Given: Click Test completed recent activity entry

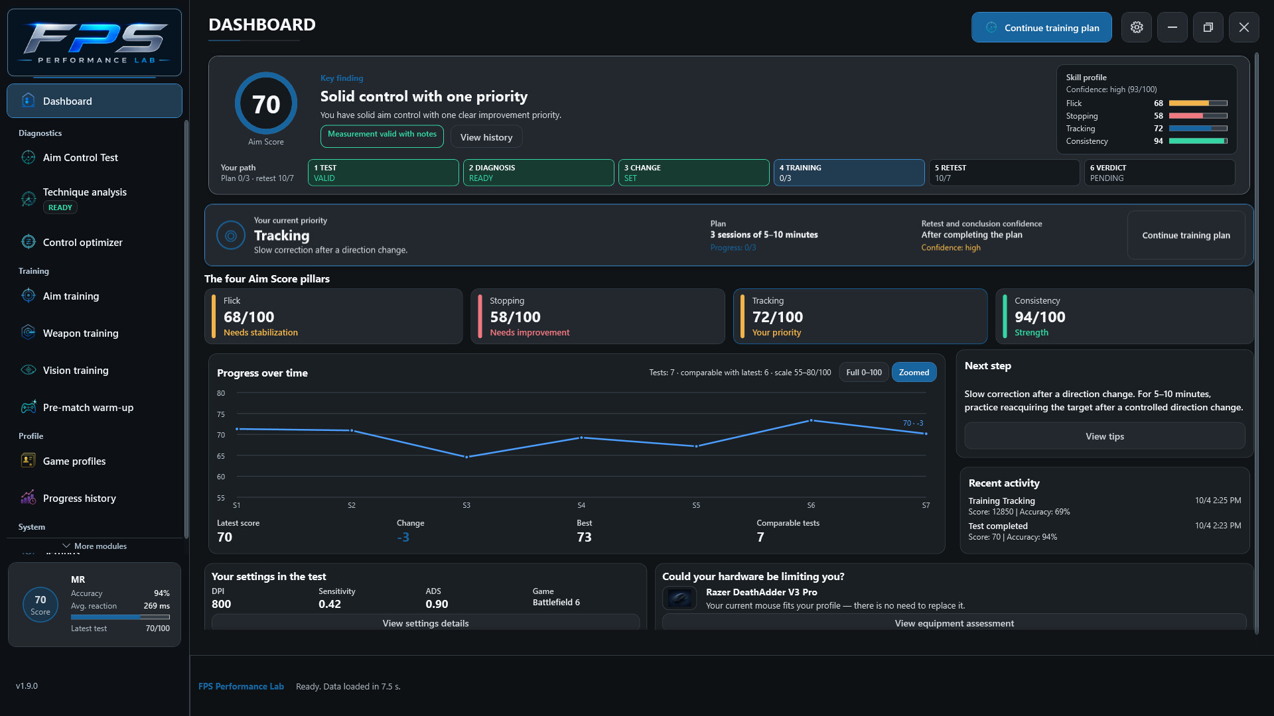Looking at the screenshot, I should pos(1104,531).
